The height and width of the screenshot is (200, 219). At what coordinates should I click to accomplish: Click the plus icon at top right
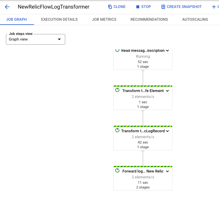214,7
